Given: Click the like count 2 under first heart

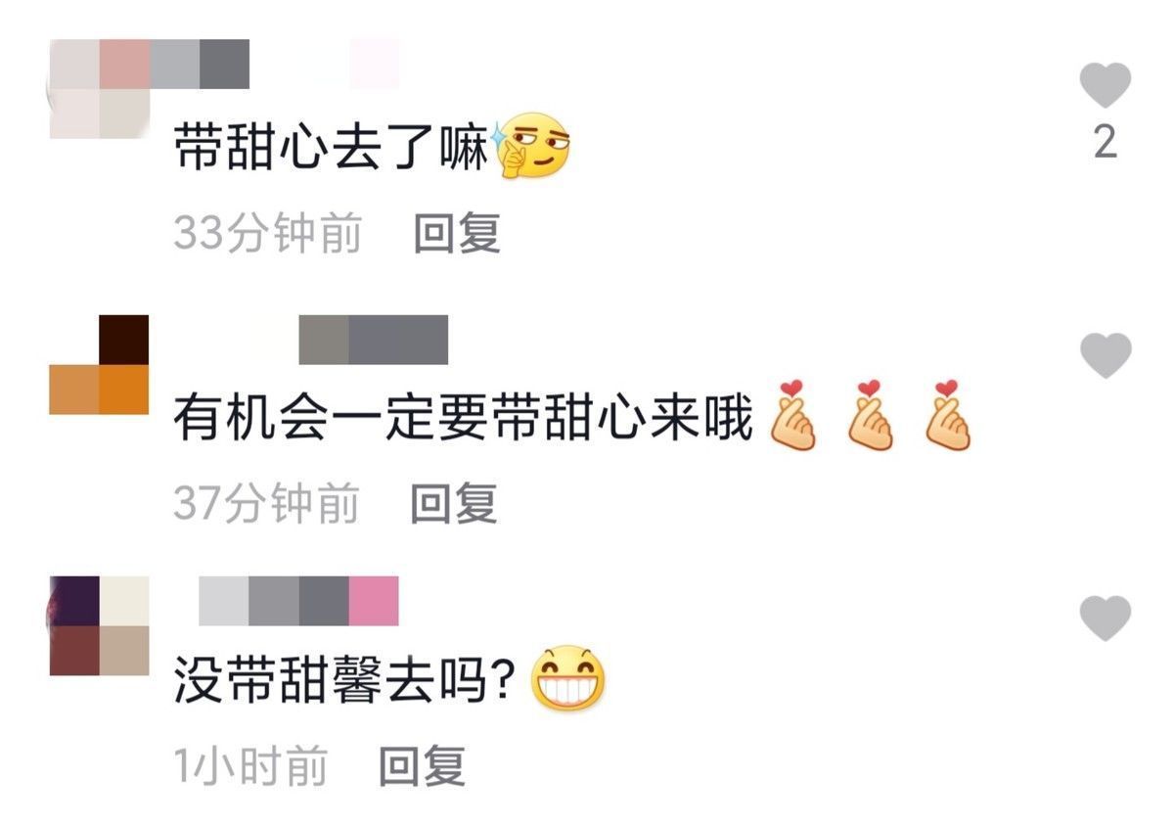Looking at the screenshot, I should click(1106, 143).
